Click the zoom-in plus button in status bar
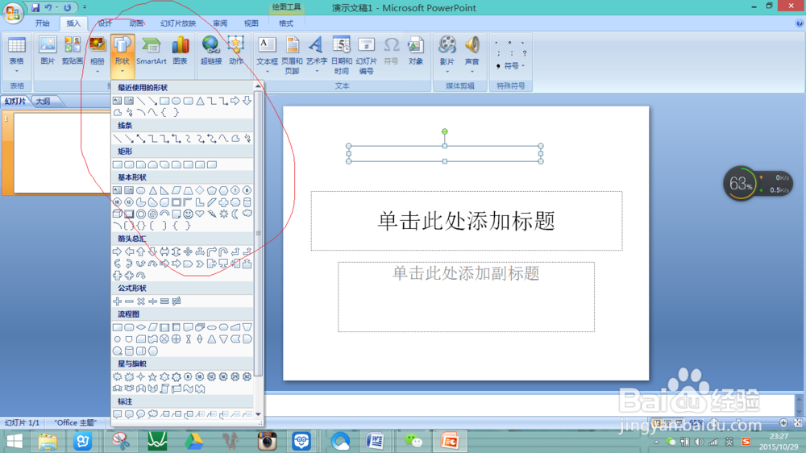 (783, 422)
